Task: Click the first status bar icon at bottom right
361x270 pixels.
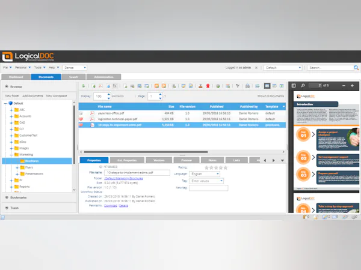Action: (x=306, y=217)
